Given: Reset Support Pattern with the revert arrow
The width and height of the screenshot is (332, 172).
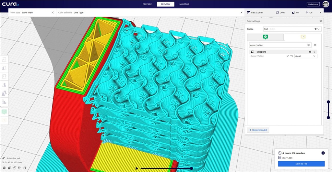Looking at the screenshot, I should coord(291,56).
